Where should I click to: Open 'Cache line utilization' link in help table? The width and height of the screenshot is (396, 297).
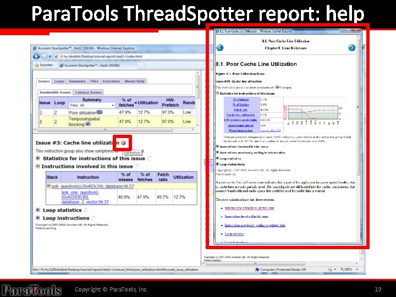(x=241, y=115)
